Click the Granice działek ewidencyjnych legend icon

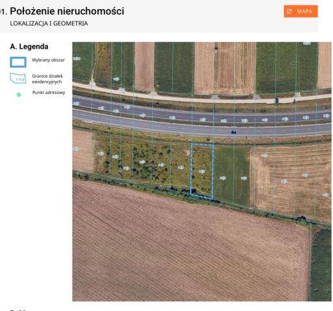point(18,78)
